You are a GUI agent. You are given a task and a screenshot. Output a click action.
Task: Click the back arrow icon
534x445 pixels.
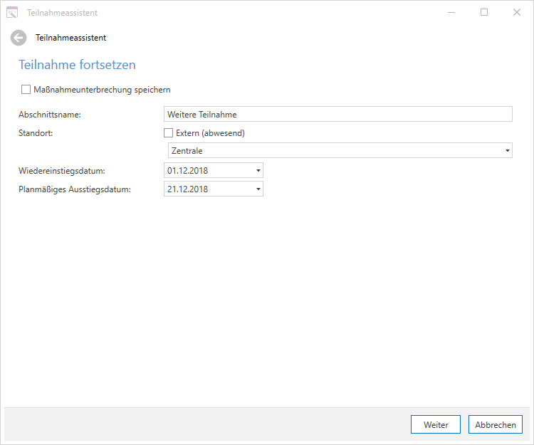[x=19, y=38]
